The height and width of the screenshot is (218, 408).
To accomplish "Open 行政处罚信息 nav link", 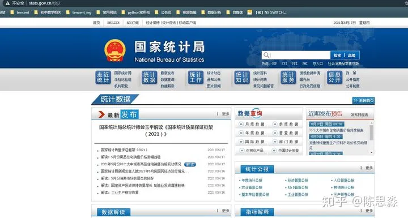I will point(309,86).
